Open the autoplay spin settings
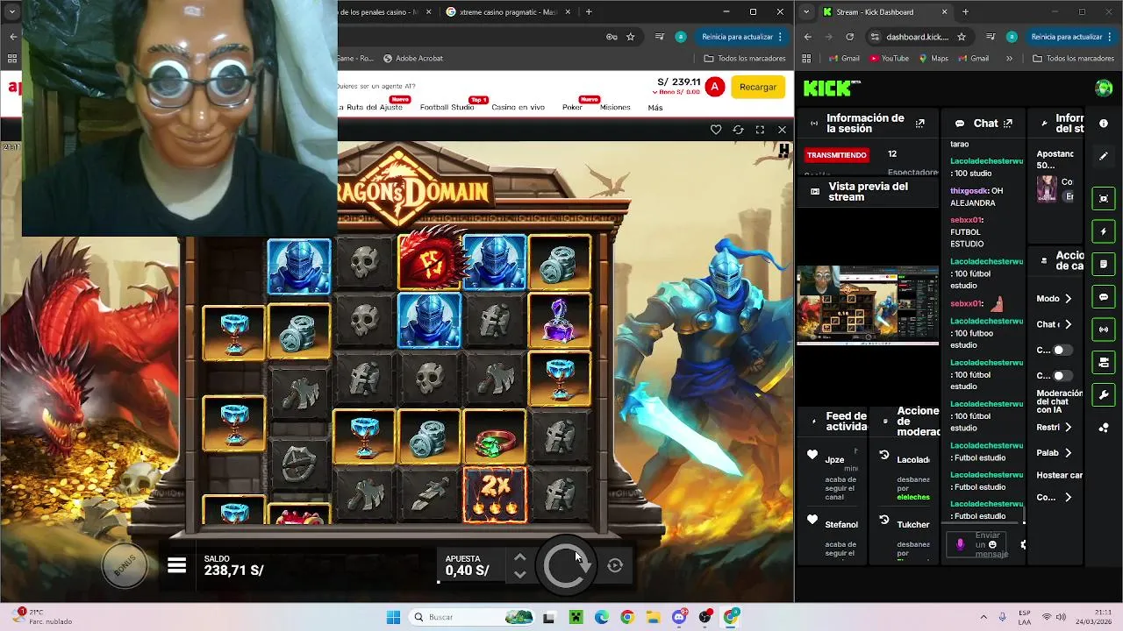The image size is (1123, 631). point(615,565)
